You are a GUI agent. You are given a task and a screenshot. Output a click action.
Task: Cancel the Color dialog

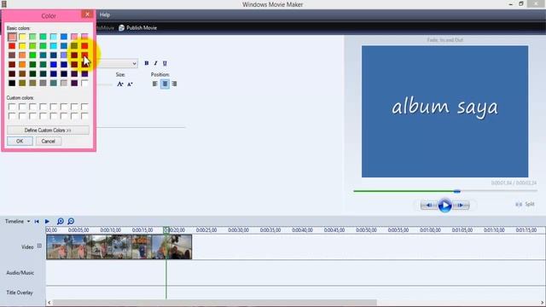[49, 141]
